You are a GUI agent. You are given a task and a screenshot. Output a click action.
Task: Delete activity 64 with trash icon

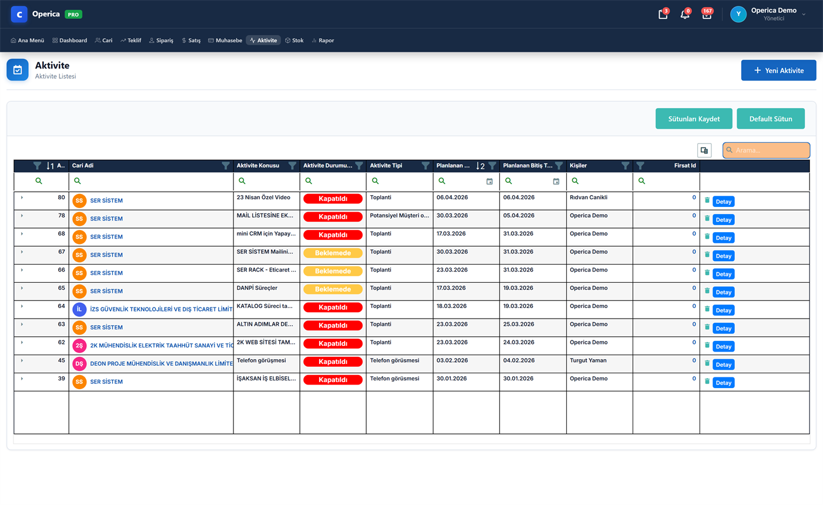pyautogui.click(x=707, y=309)
